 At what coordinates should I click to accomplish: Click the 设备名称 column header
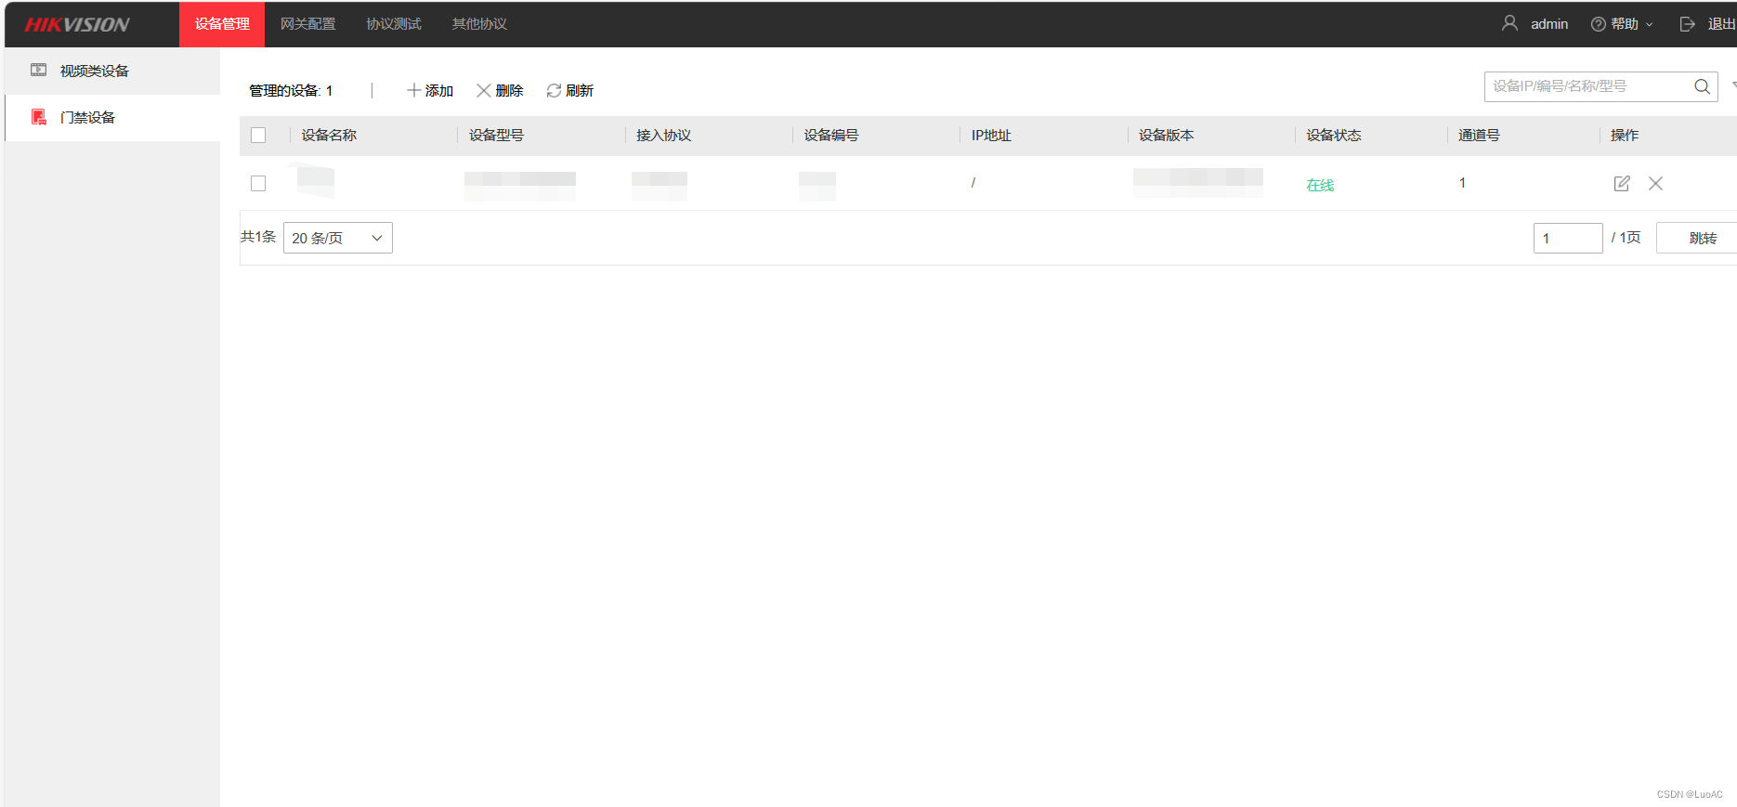(329, 136)
